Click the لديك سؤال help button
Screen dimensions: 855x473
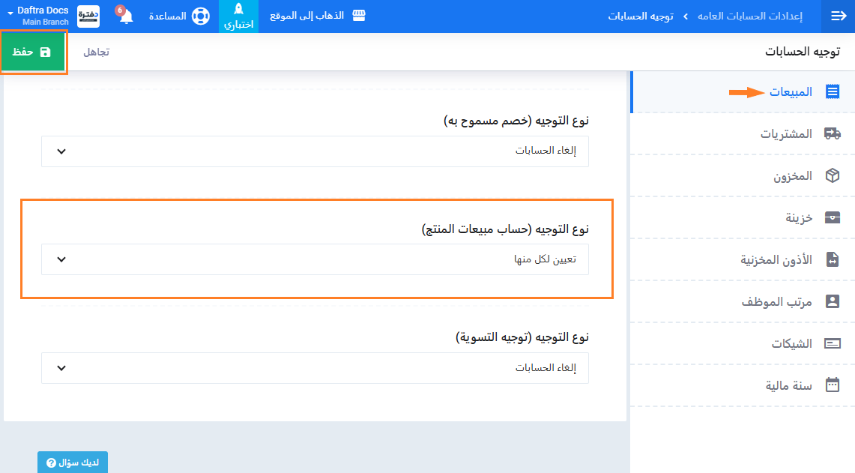(x=73, y=463)
